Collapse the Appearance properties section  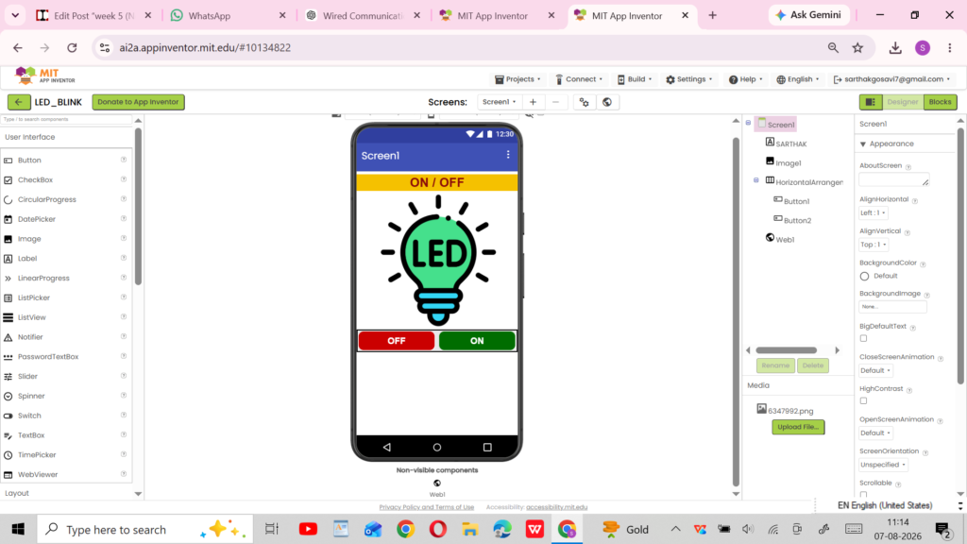(x=863, y=144)
